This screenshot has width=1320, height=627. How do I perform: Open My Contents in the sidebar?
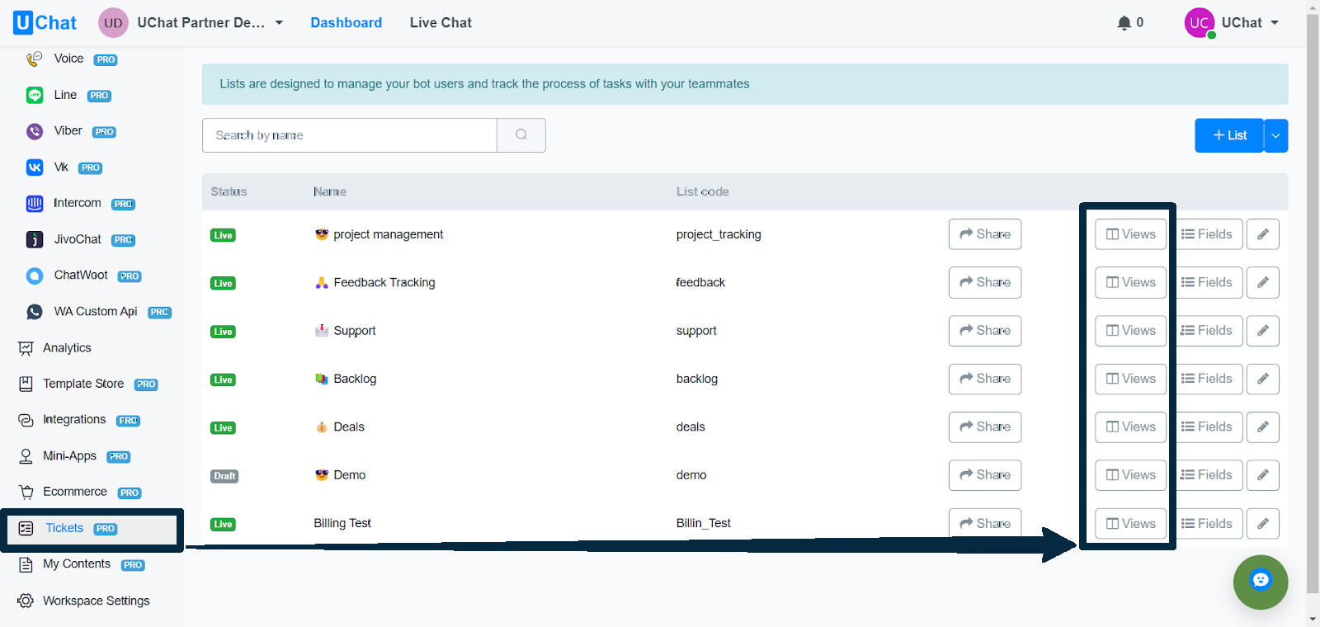click(x=77, y=564)
